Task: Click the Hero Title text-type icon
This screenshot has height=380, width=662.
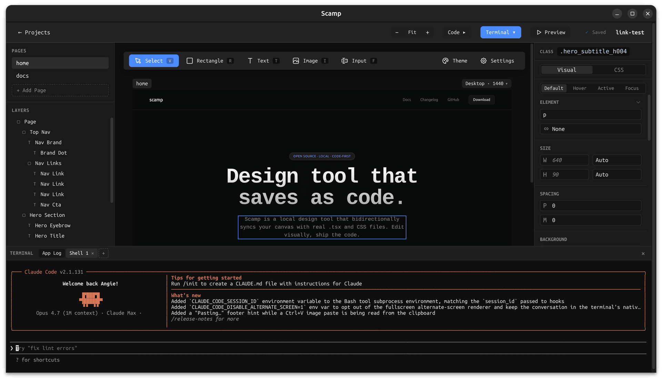Action: point(29,236)
